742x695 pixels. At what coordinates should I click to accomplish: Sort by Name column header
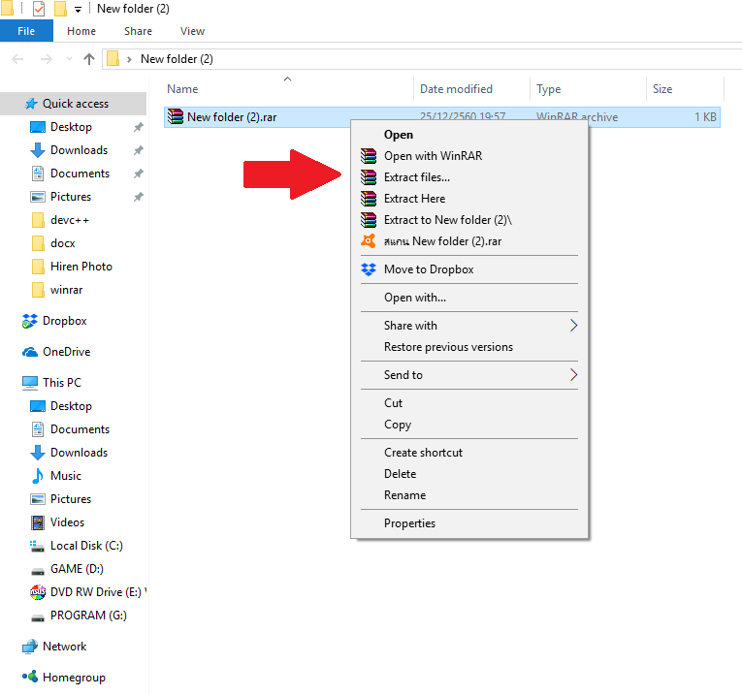tap(289, 89)
